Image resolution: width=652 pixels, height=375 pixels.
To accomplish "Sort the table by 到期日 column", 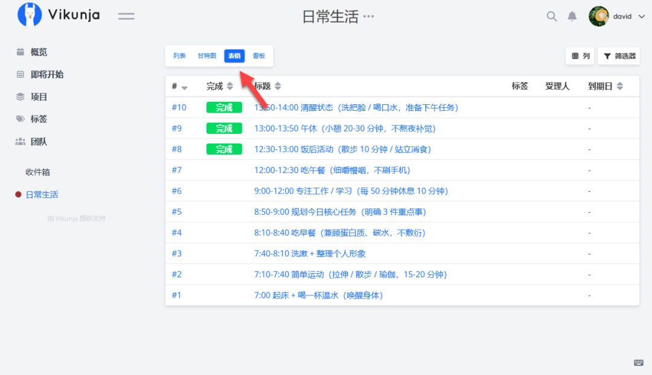I will [619, 86].
